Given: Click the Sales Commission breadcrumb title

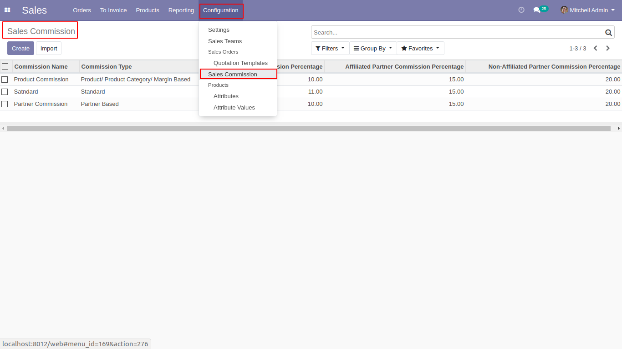Looking at the screenshot, I should click(41, 31).
